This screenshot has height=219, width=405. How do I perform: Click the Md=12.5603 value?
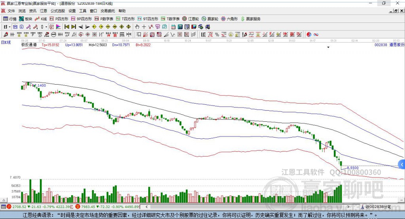coord(98,45)
